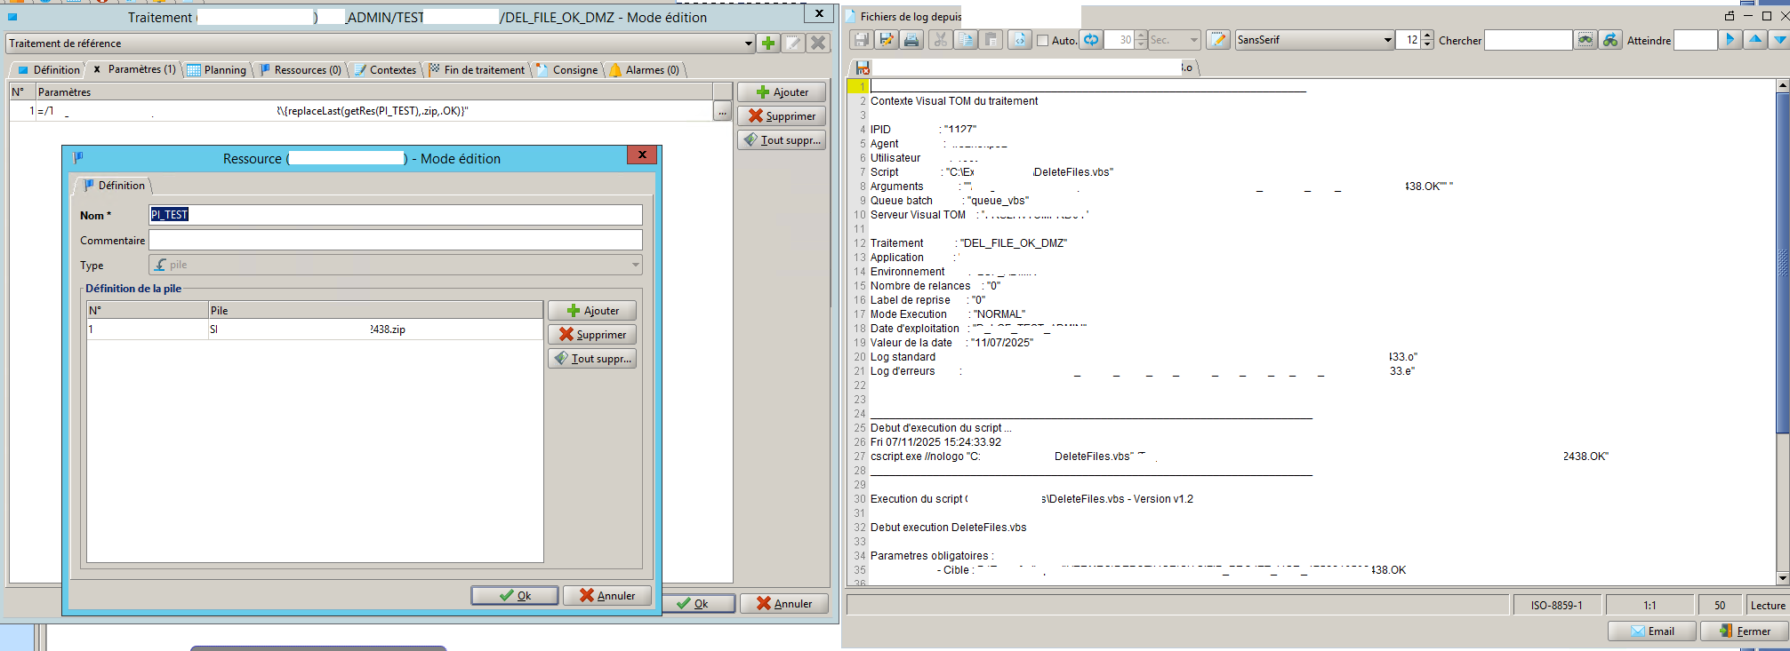Screen dimensions: 1790x651
Task: Select pile row 1 ending in 438.zip
Action: click(315, 329)
